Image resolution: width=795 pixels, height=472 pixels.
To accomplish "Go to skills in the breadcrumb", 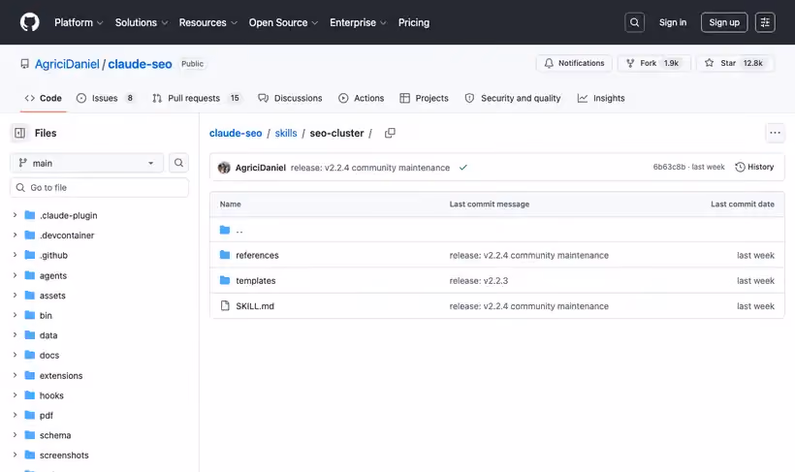I will [x=286, y=133].
